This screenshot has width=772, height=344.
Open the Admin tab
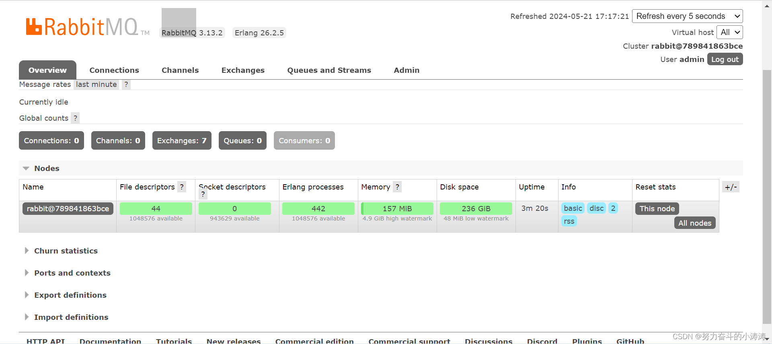407,70
